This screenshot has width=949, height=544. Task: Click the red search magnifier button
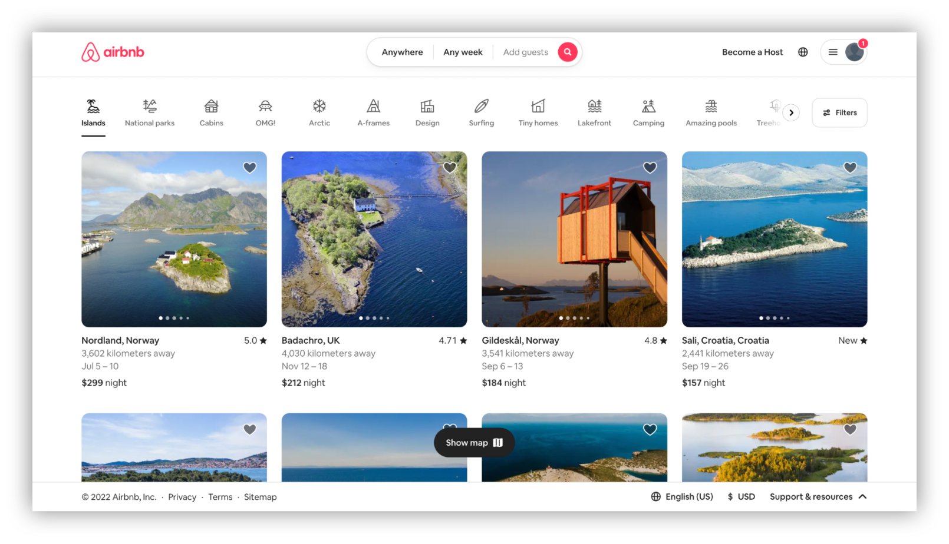[568, 52]
